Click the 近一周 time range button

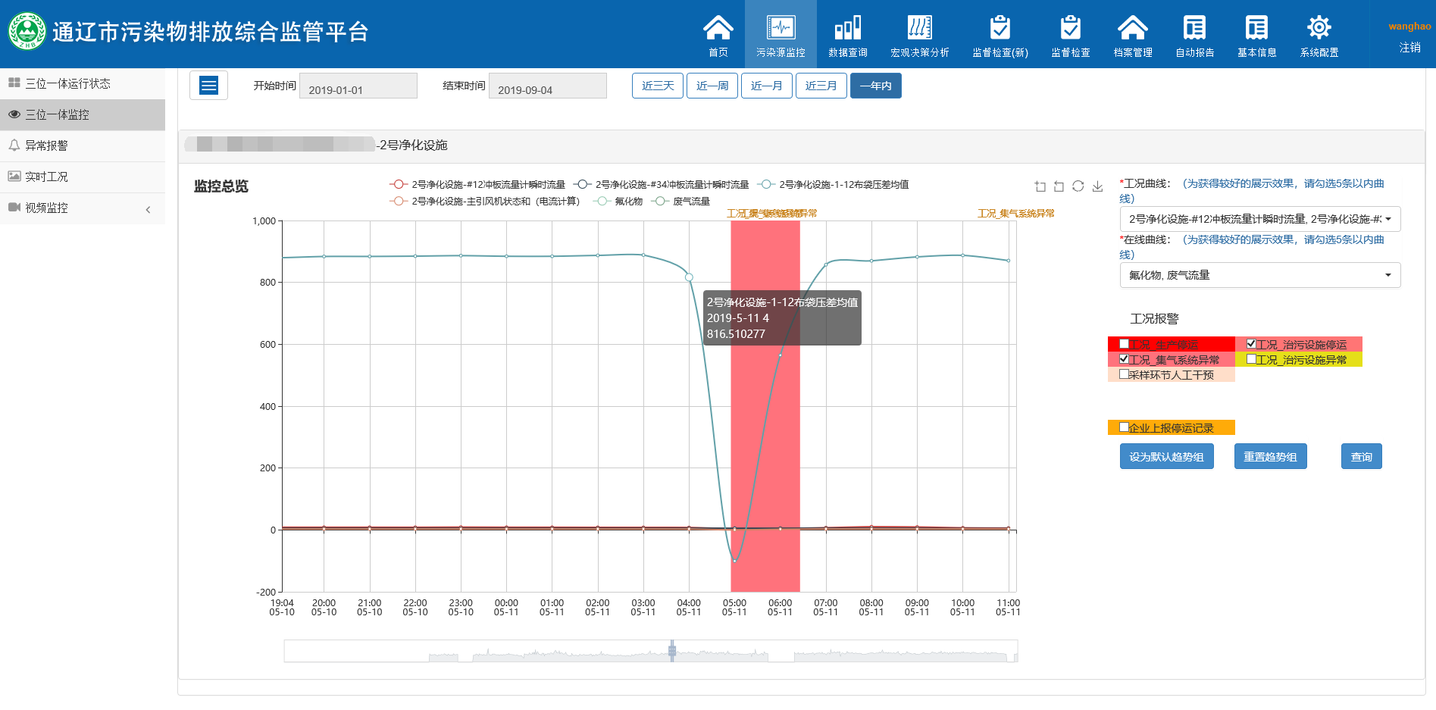[712, 86]
